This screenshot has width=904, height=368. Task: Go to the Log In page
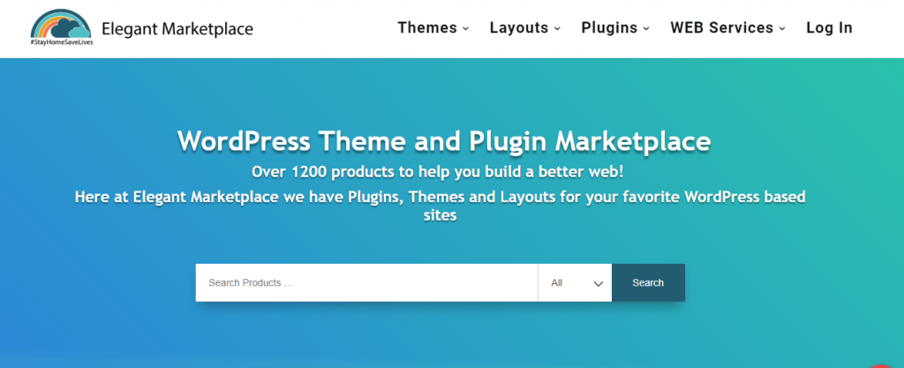tap(829, 27)
